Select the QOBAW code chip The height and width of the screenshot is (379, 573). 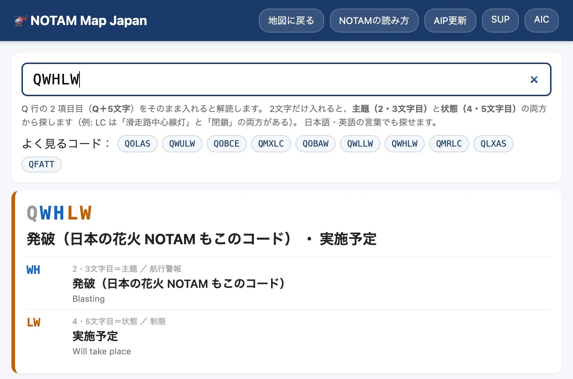(x=316, y=144)
